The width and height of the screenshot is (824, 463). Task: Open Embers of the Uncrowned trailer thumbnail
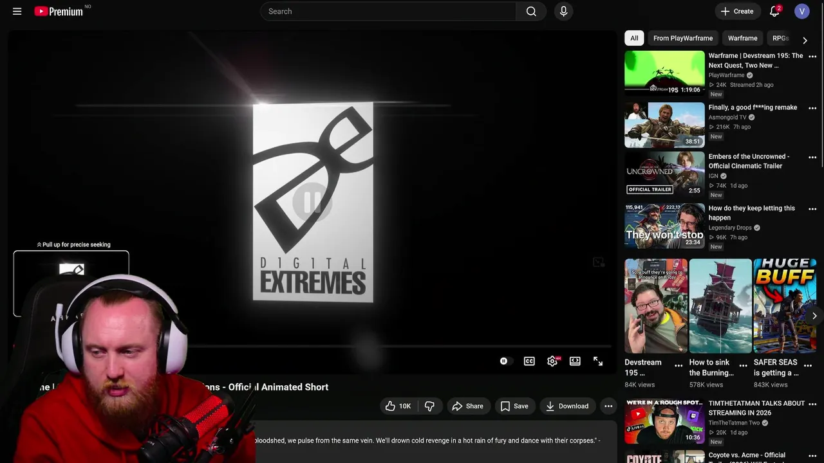tap(664, 174)
